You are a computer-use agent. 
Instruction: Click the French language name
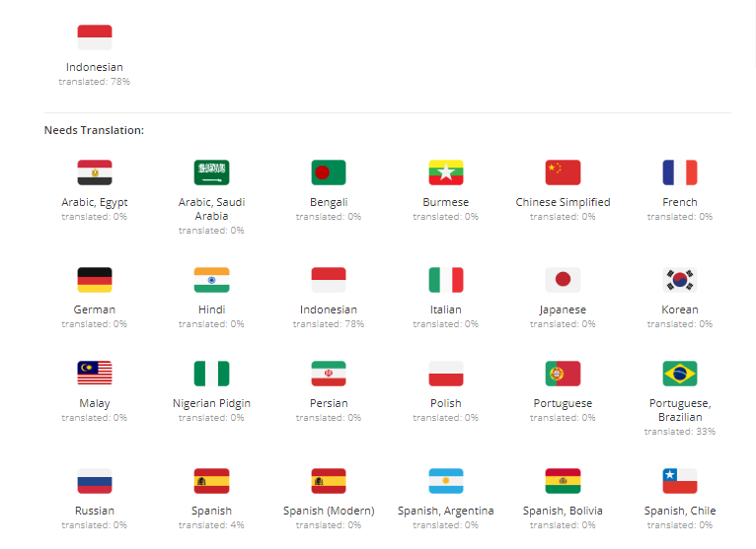[x=680, y=202]
